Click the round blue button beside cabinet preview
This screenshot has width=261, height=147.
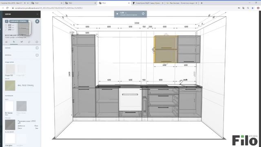37,21
